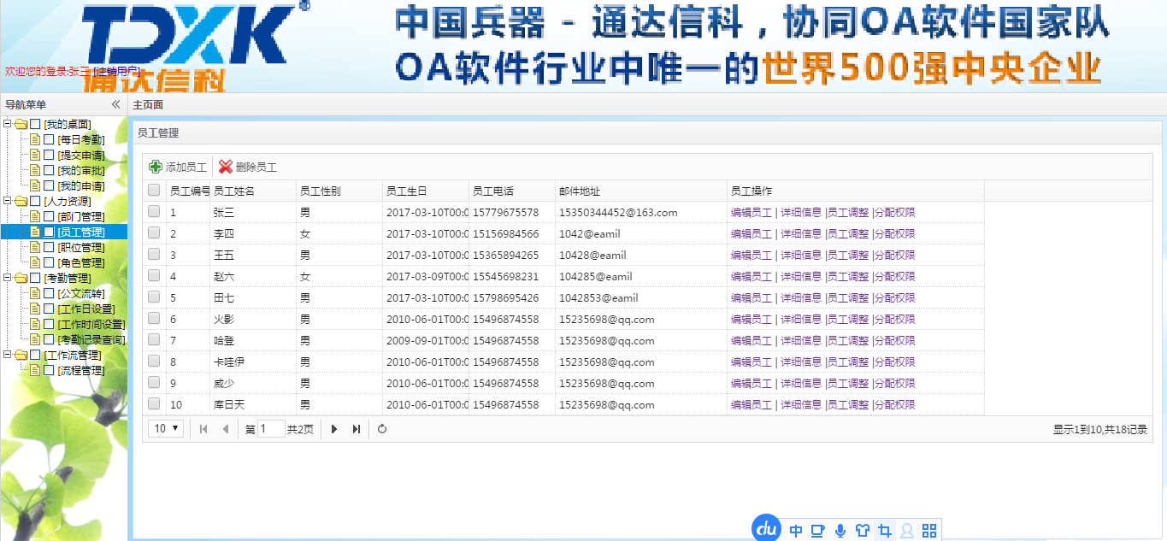Click the crop screenshot icon in IME bar
1167x541 pixels.
885,531
